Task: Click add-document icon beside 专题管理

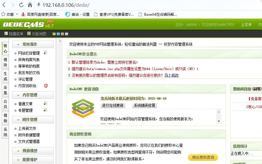Action: (x=45, y=110)
